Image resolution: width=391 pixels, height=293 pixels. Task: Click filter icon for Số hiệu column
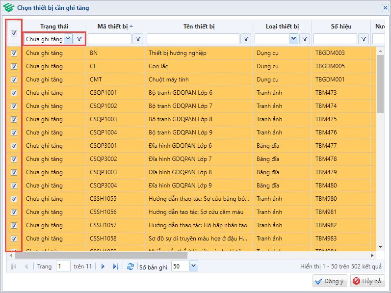tap(364, 39)
